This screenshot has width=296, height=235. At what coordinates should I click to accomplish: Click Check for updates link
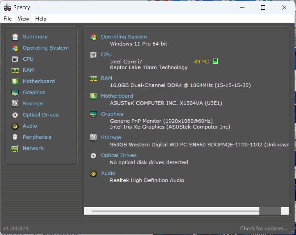[263, 229]
